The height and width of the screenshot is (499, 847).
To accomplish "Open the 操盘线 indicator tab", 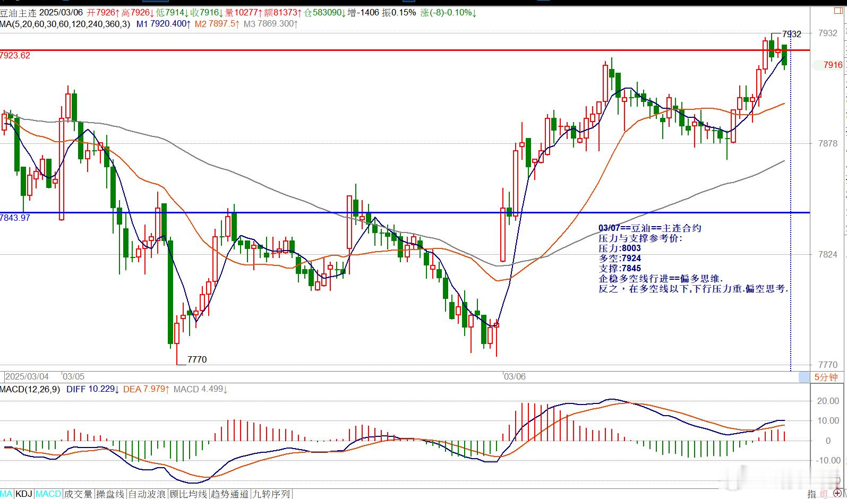I will coord(110,494).
